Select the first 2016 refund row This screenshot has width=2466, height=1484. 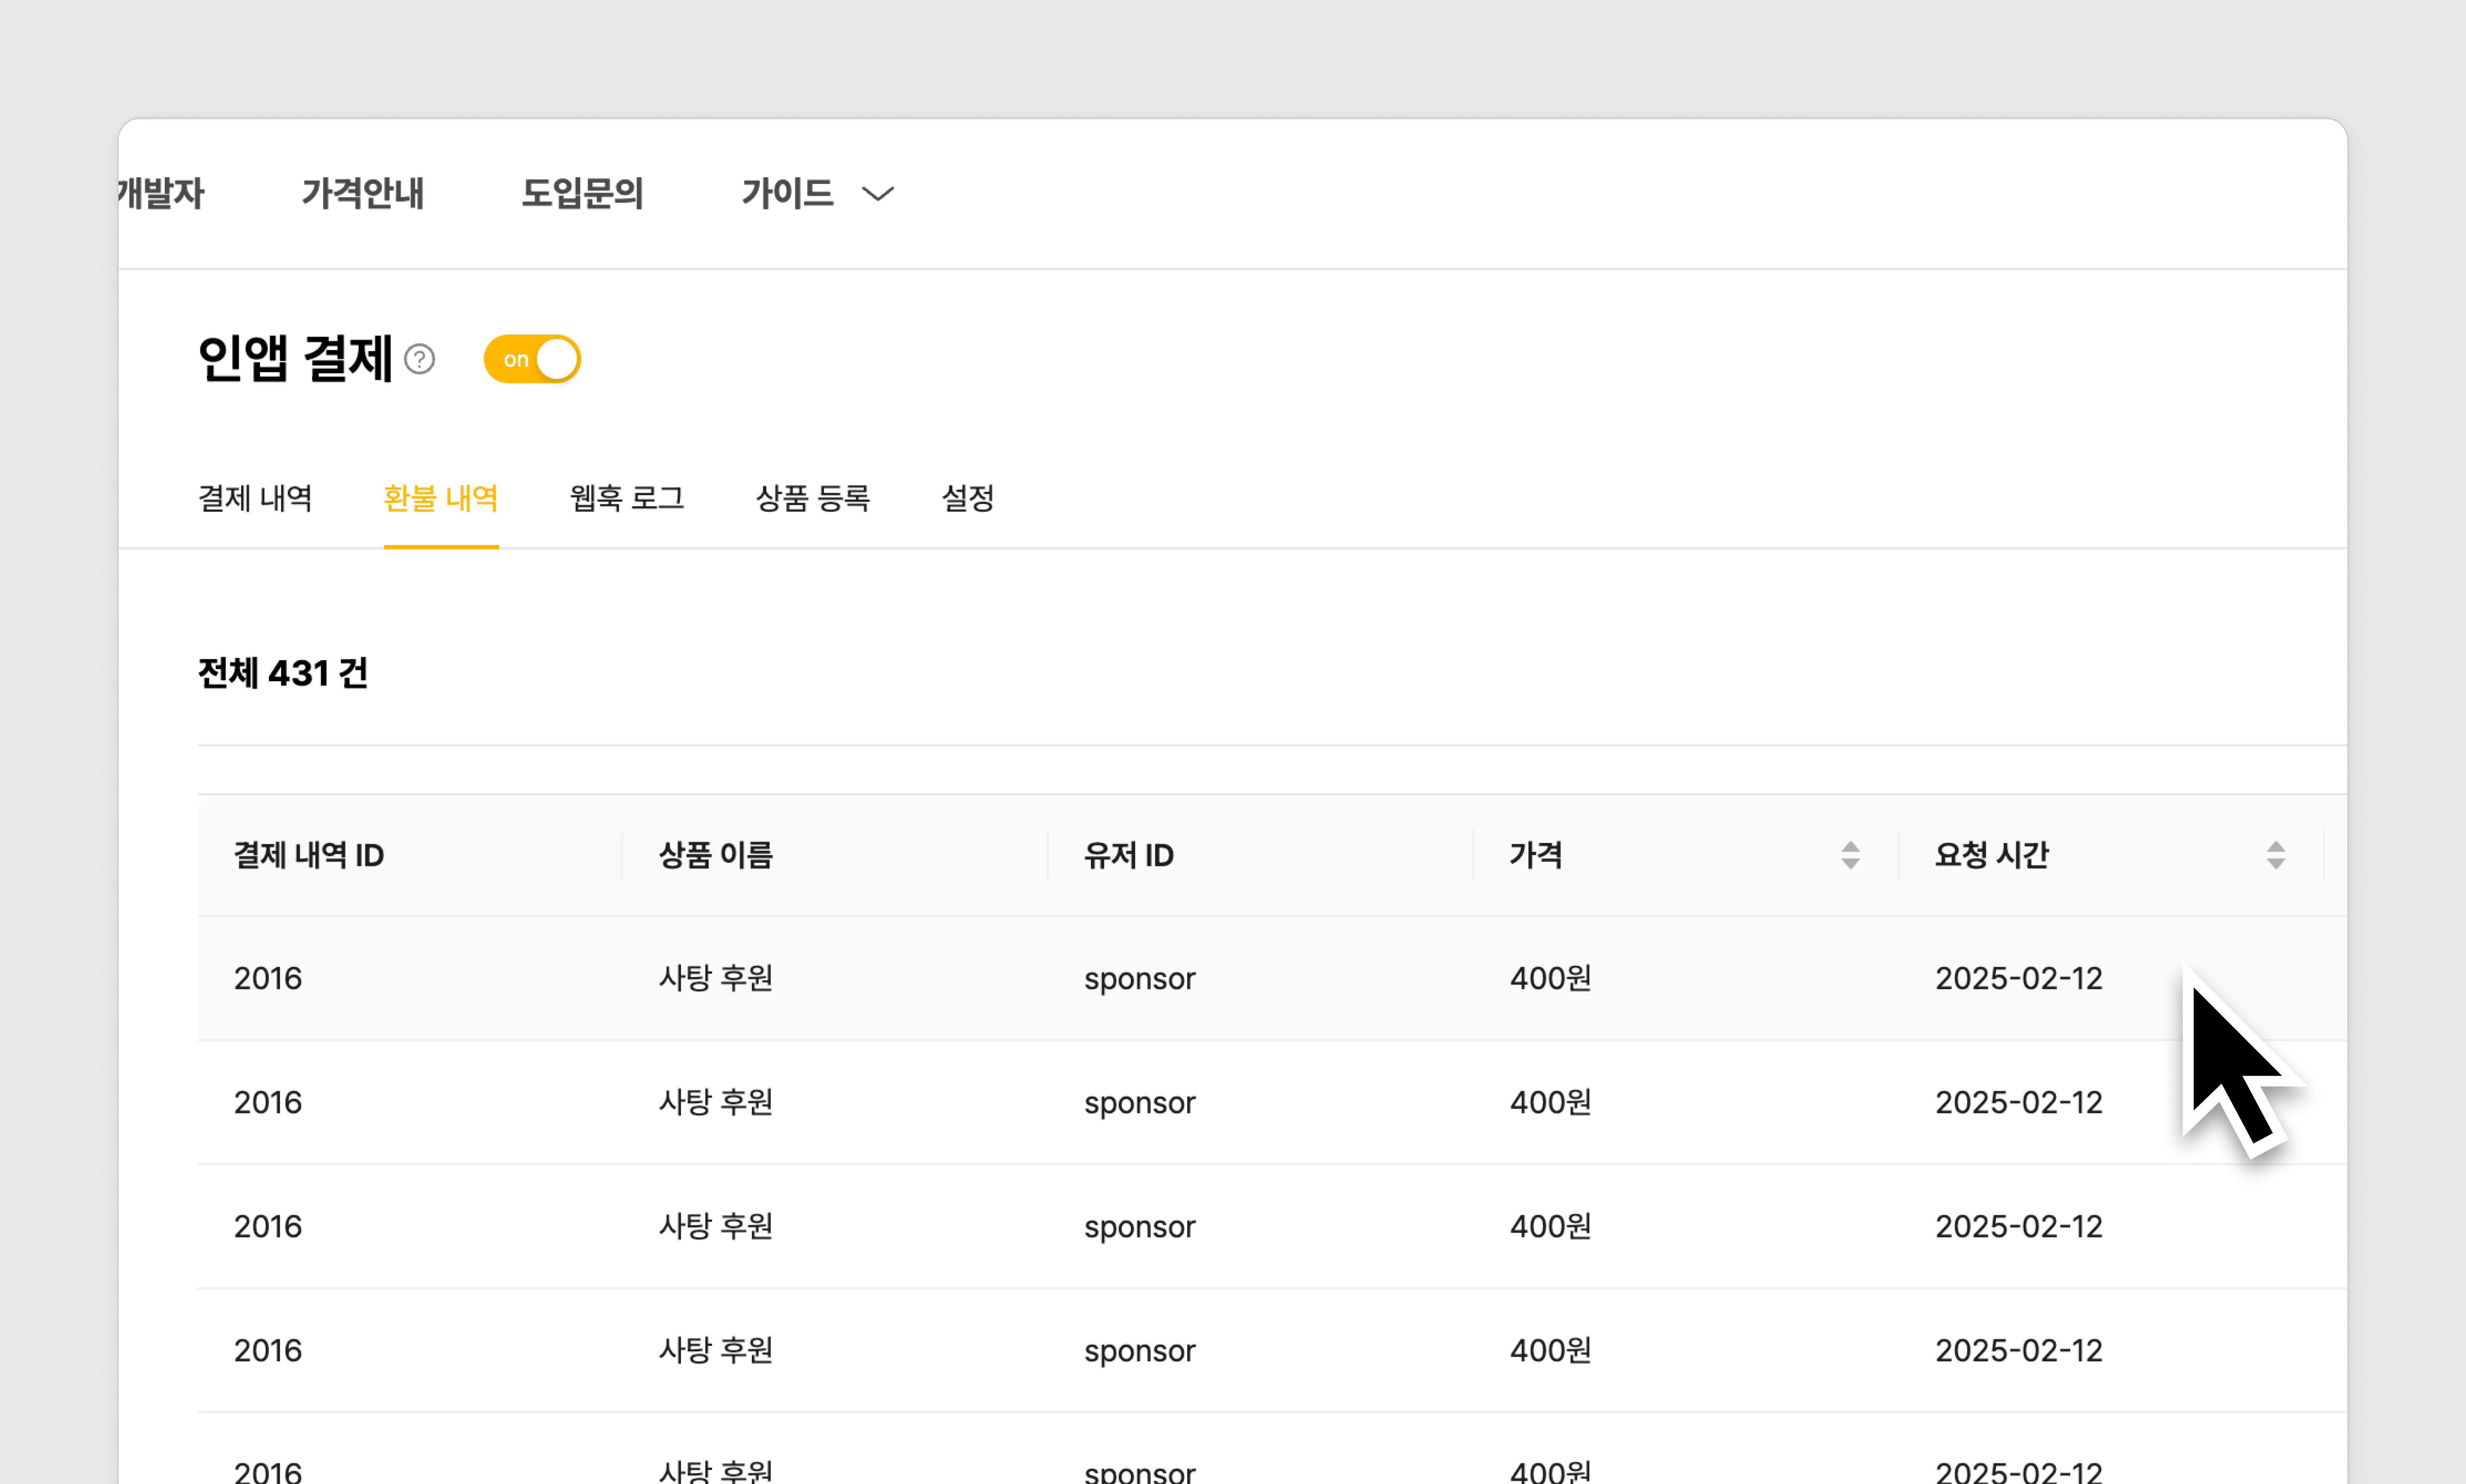(x=268, y=978)
